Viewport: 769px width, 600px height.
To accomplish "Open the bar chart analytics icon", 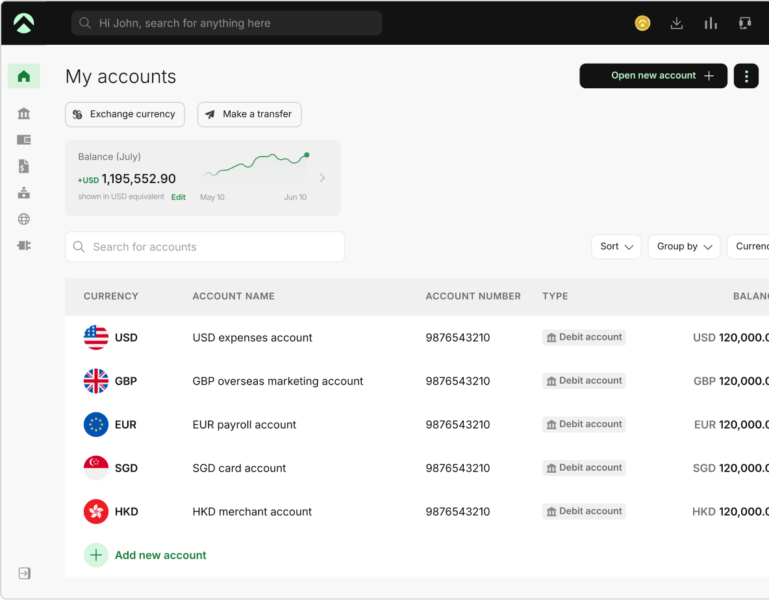I will 711,23.
